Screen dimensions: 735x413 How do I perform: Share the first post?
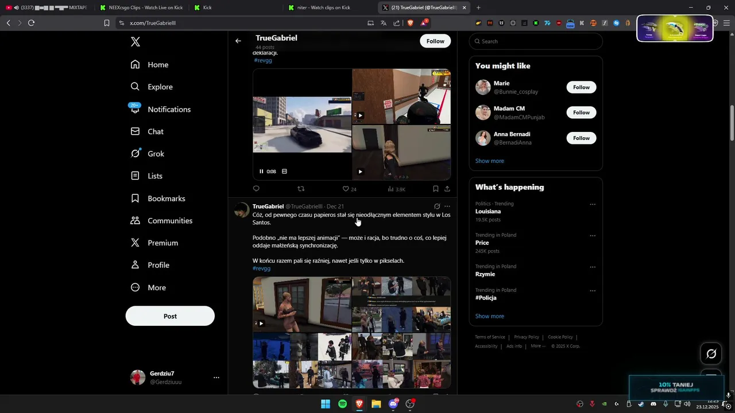click(x=447, y=189)
